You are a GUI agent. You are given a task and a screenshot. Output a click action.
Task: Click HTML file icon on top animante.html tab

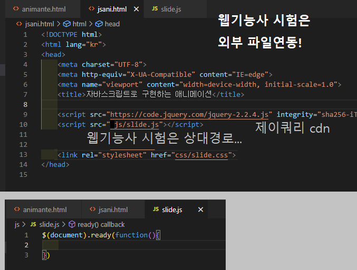[x=16, y=8]
